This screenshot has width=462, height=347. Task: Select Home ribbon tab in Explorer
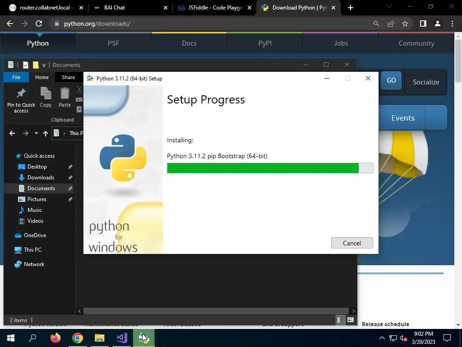coord(42,77)
